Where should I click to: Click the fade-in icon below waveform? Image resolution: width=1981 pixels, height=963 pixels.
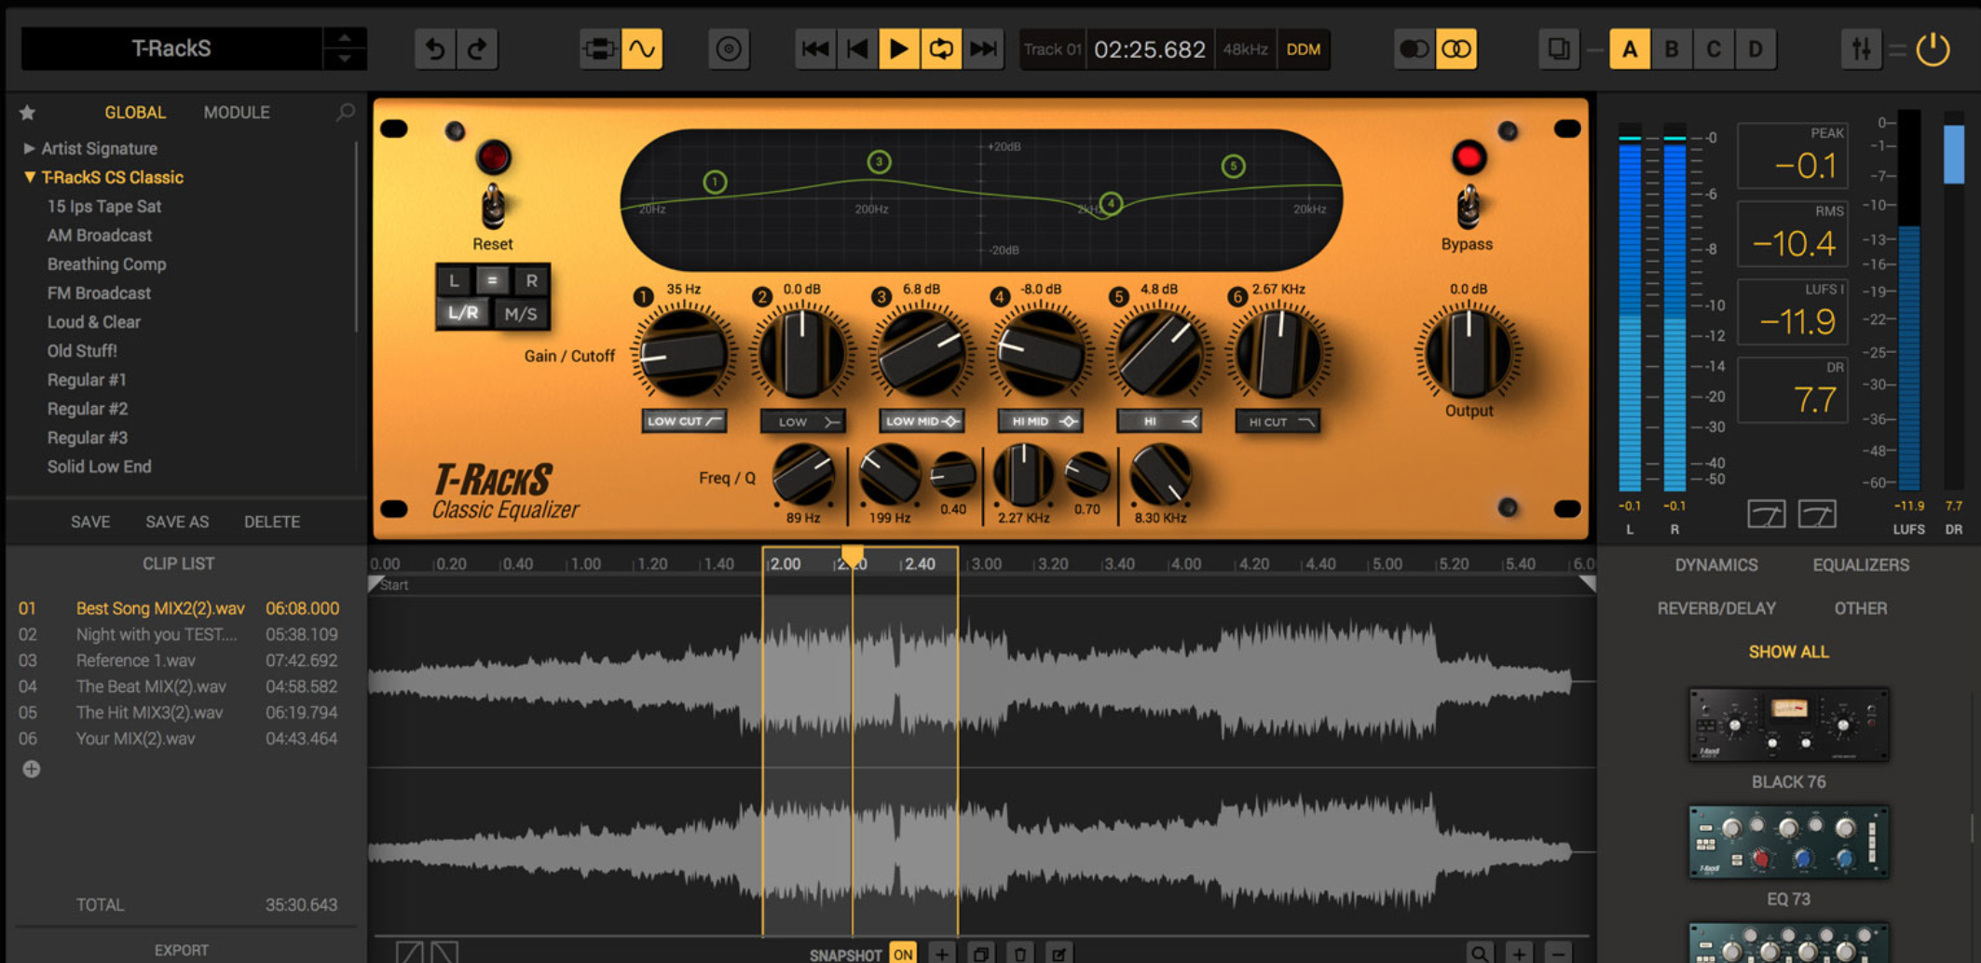pos(409,953)
